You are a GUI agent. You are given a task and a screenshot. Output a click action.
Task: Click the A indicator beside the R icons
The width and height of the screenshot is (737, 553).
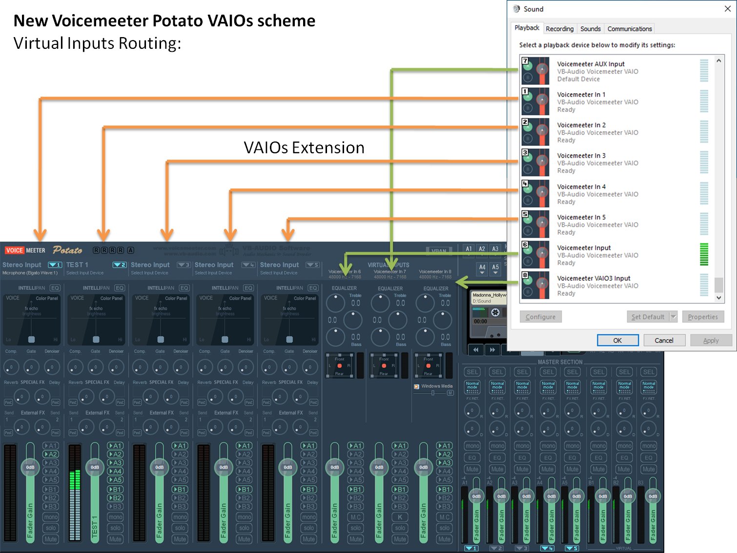pyautogui.click(x=130, y=250)
